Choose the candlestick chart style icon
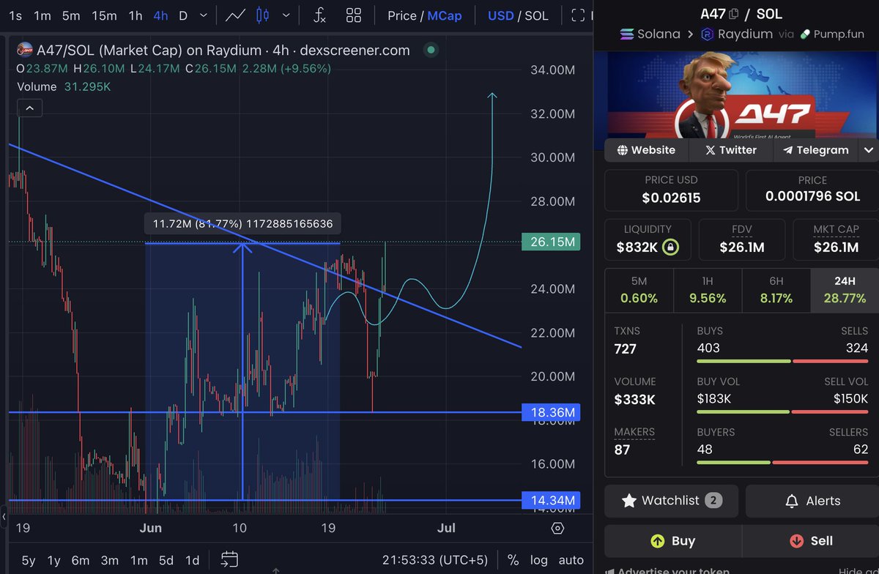Image resolution: width=879 pixels, height=574 pixels. [264, 15]
